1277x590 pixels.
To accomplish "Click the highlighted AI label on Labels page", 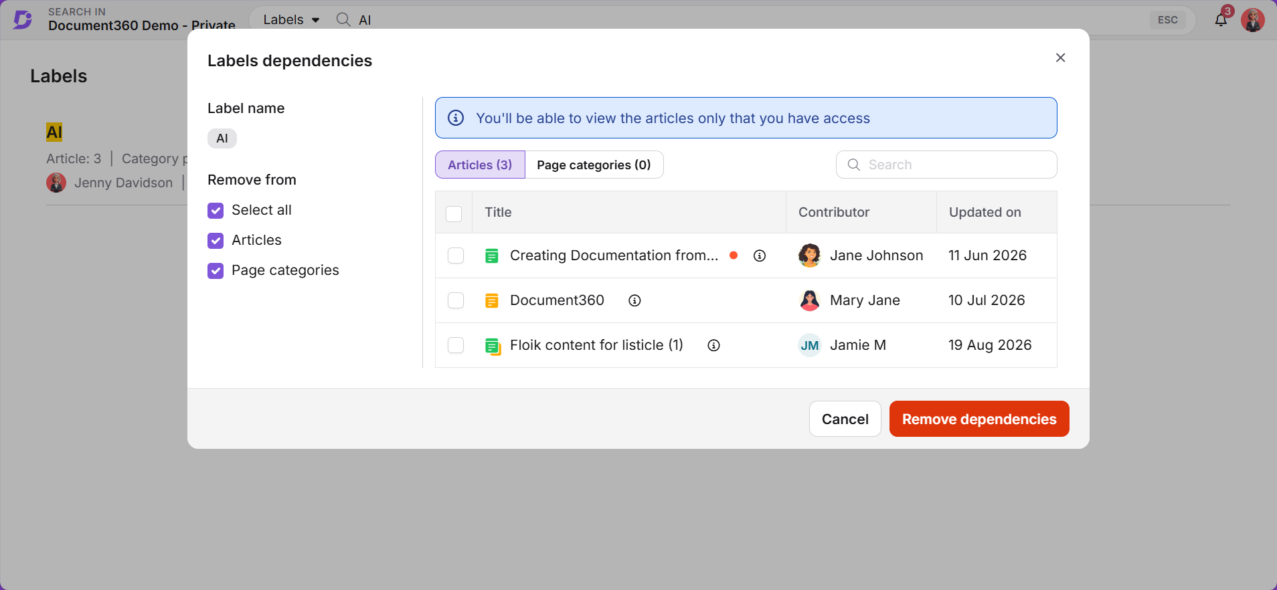I will [54, 132].
